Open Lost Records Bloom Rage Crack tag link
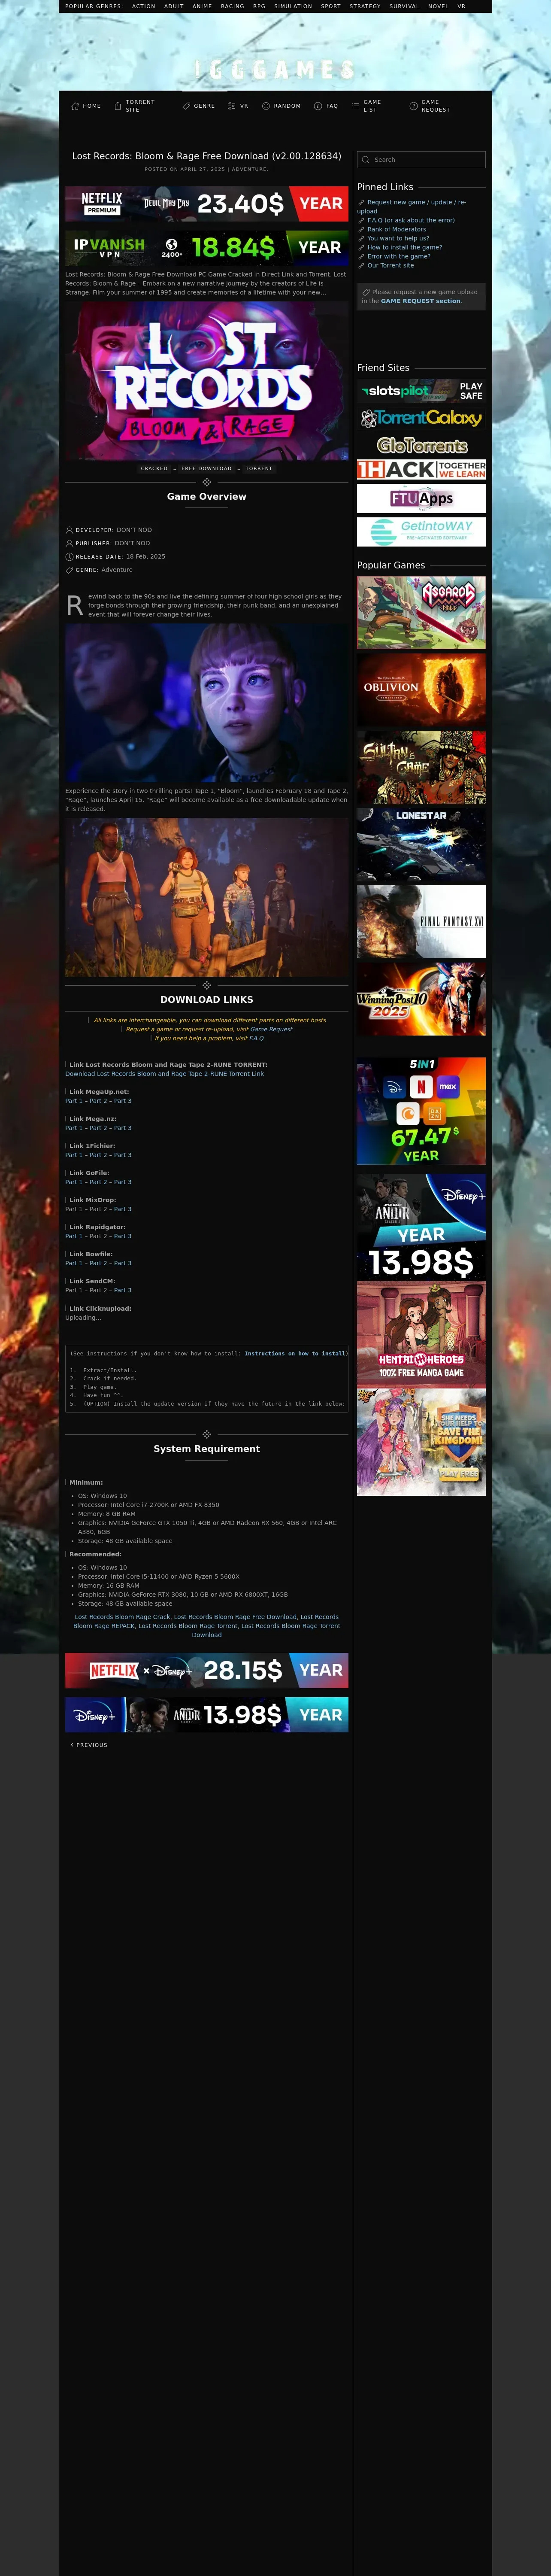Viewport: 551px width, 2576px height. [122, 1617]
